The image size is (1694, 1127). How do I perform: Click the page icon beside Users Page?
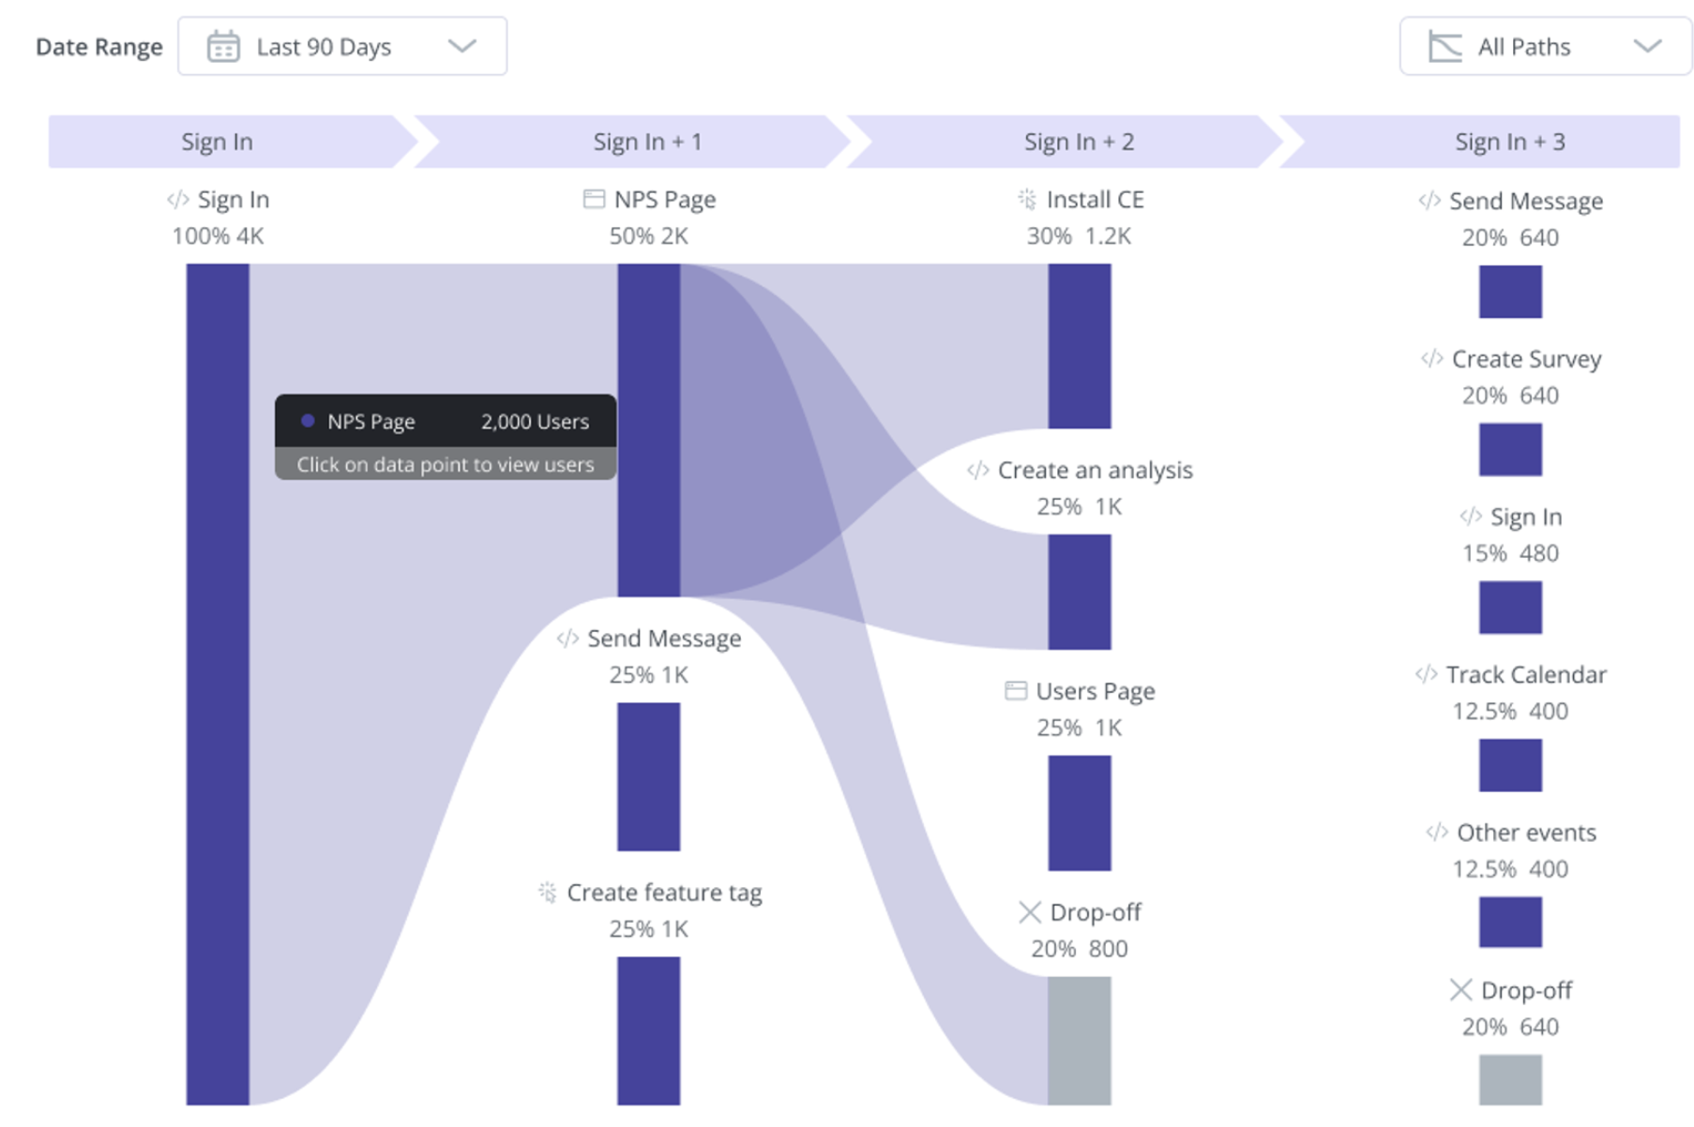1015,691
